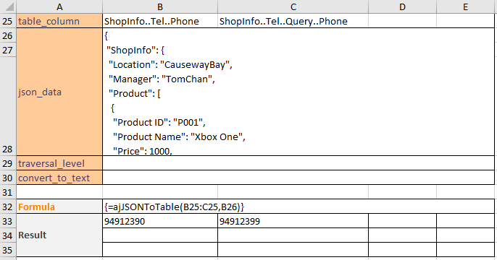The height and width of the screenshot is (260, 497).
Task: Select column E header
Action: tap(465, 6)
